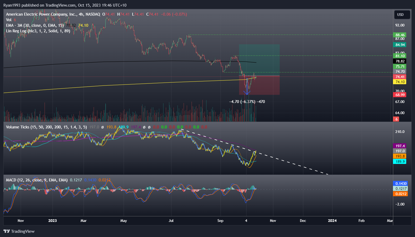Click the C74.41 close value in legend
Image resolution: width=415 pixels, height=237 pixels.
(152, 14)
